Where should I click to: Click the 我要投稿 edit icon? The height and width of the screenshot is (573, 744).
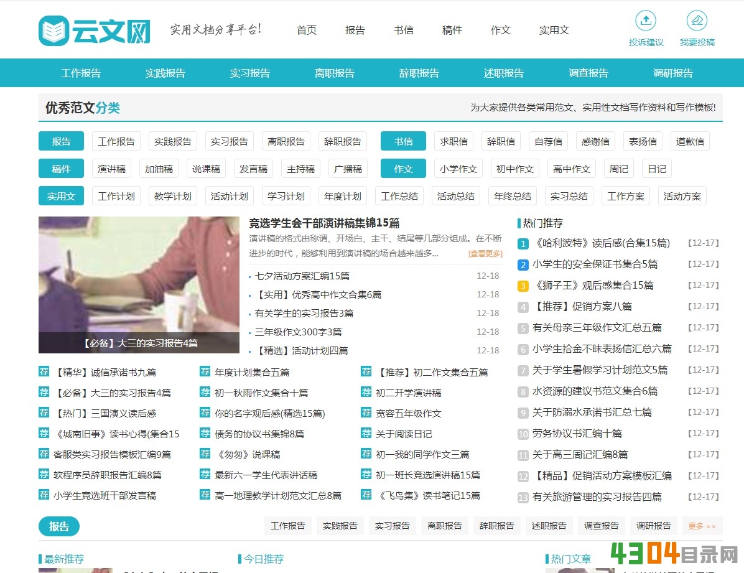pyautogui.click(x=697, y=21)
